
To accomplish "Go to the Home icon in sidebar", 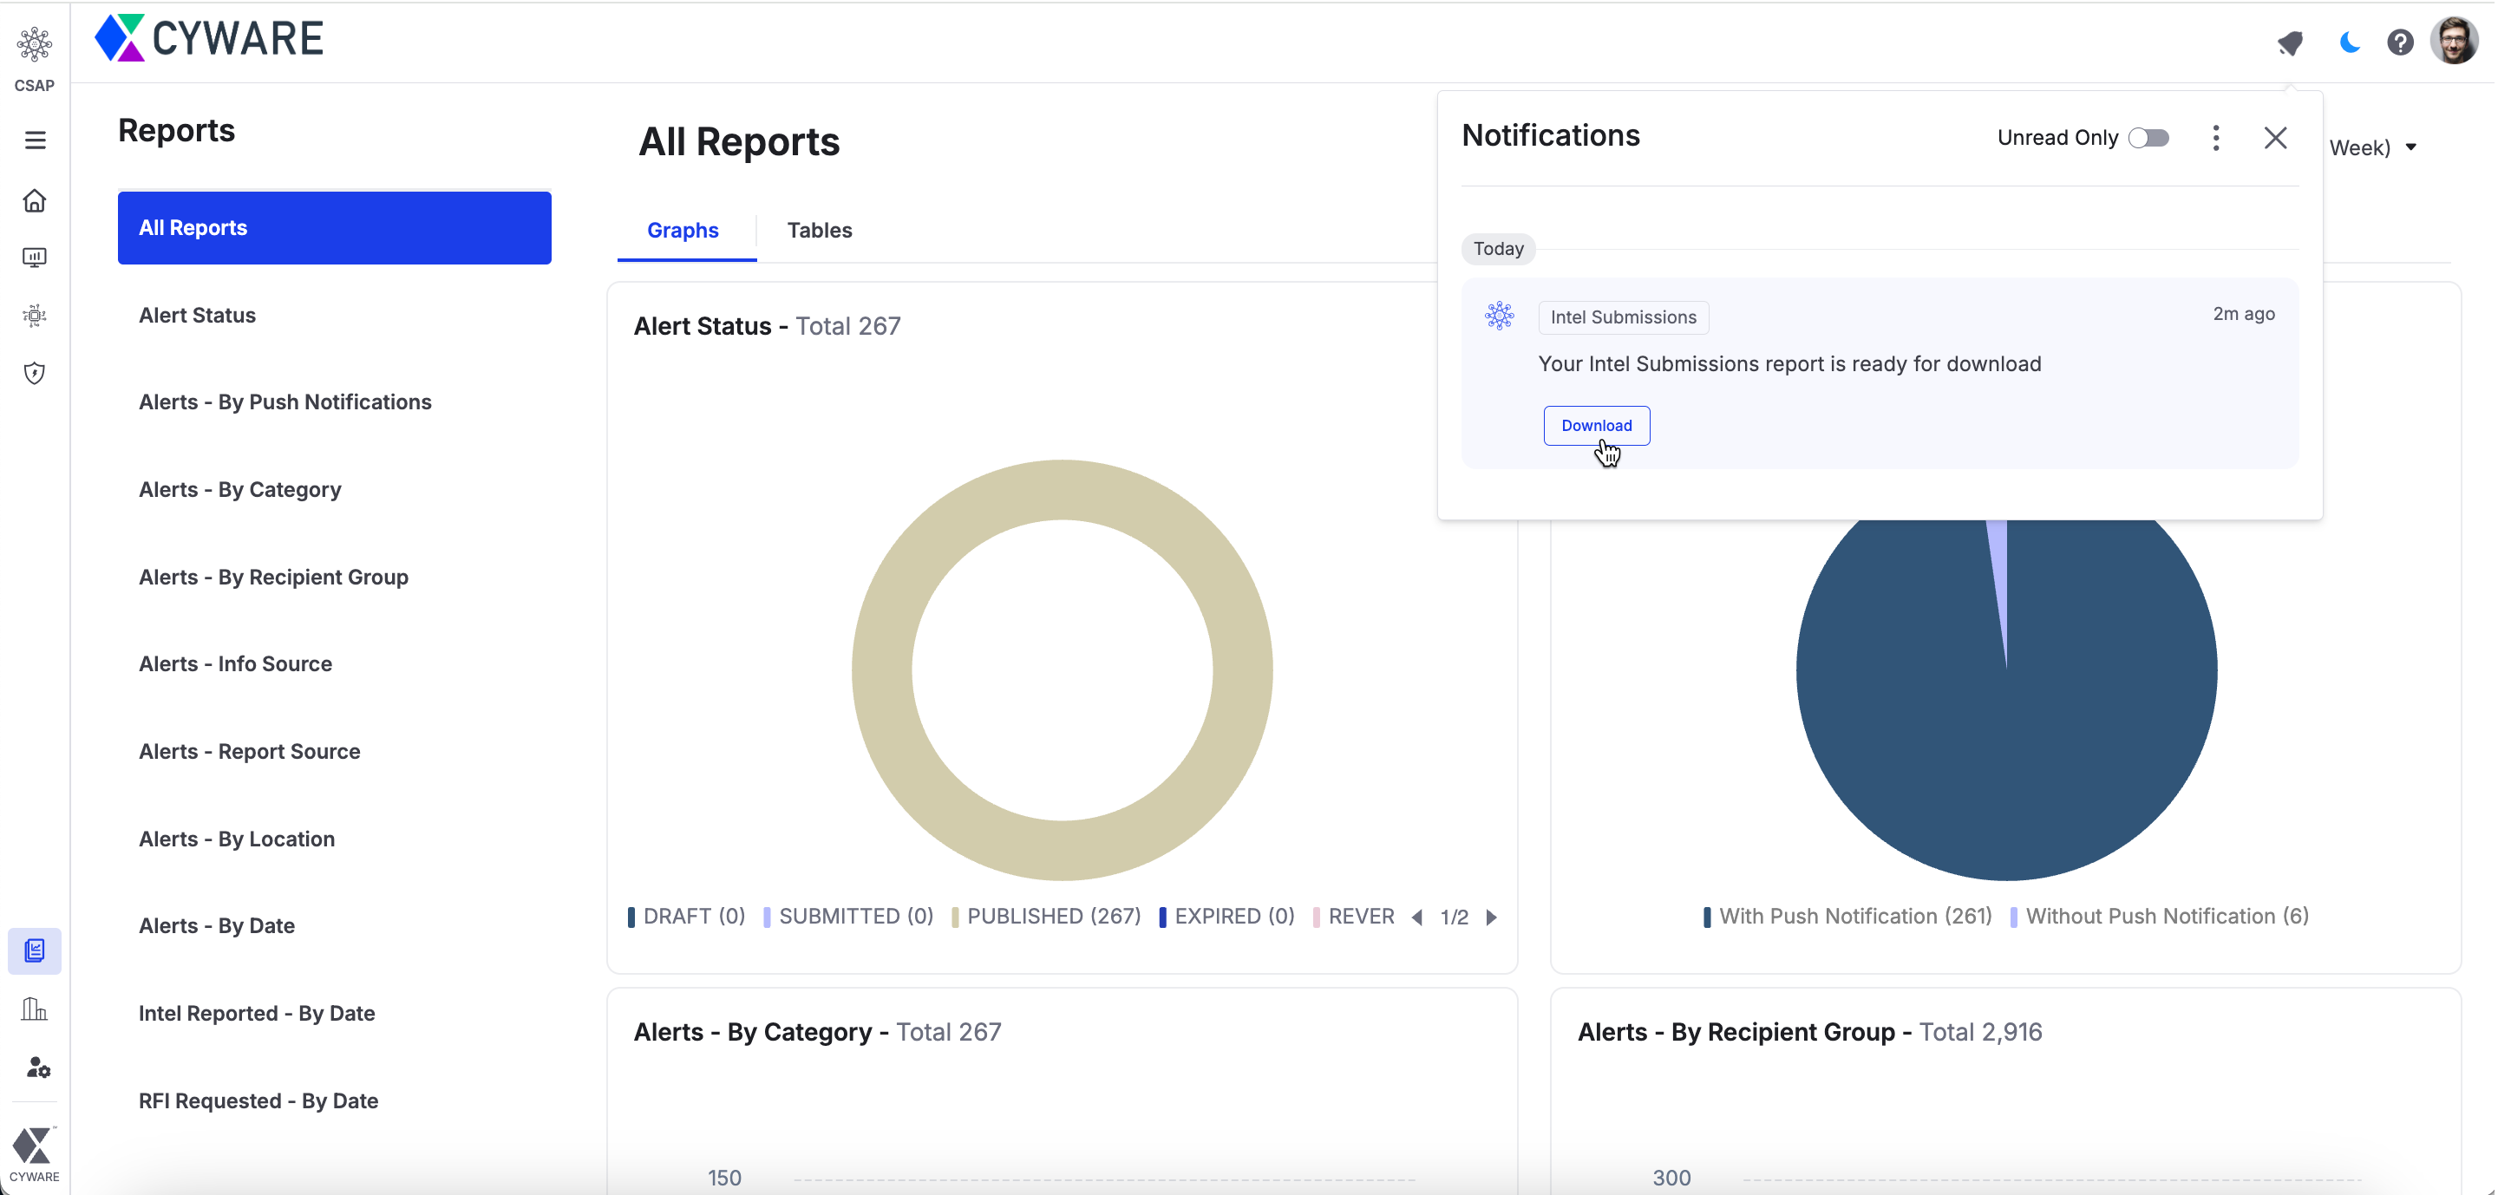I will coord(35,200).
